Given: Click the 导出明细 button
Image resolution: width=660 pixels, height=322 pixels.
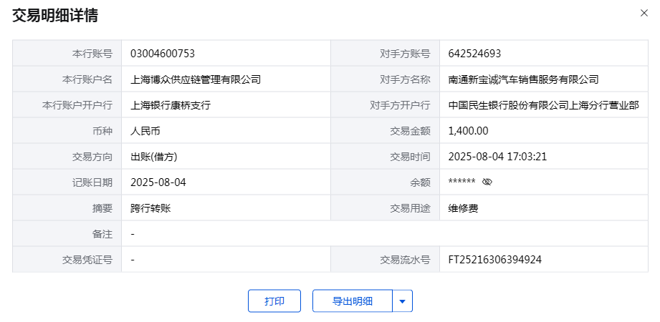Looking at the screenshot, I should pos(353,301).
